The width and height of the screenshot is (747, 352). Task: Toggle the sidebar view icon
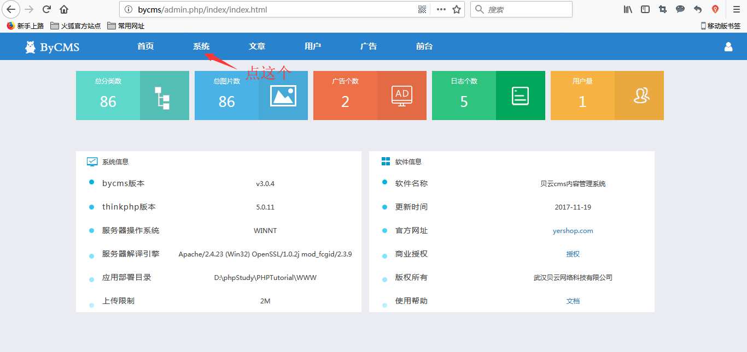point(645,9)
